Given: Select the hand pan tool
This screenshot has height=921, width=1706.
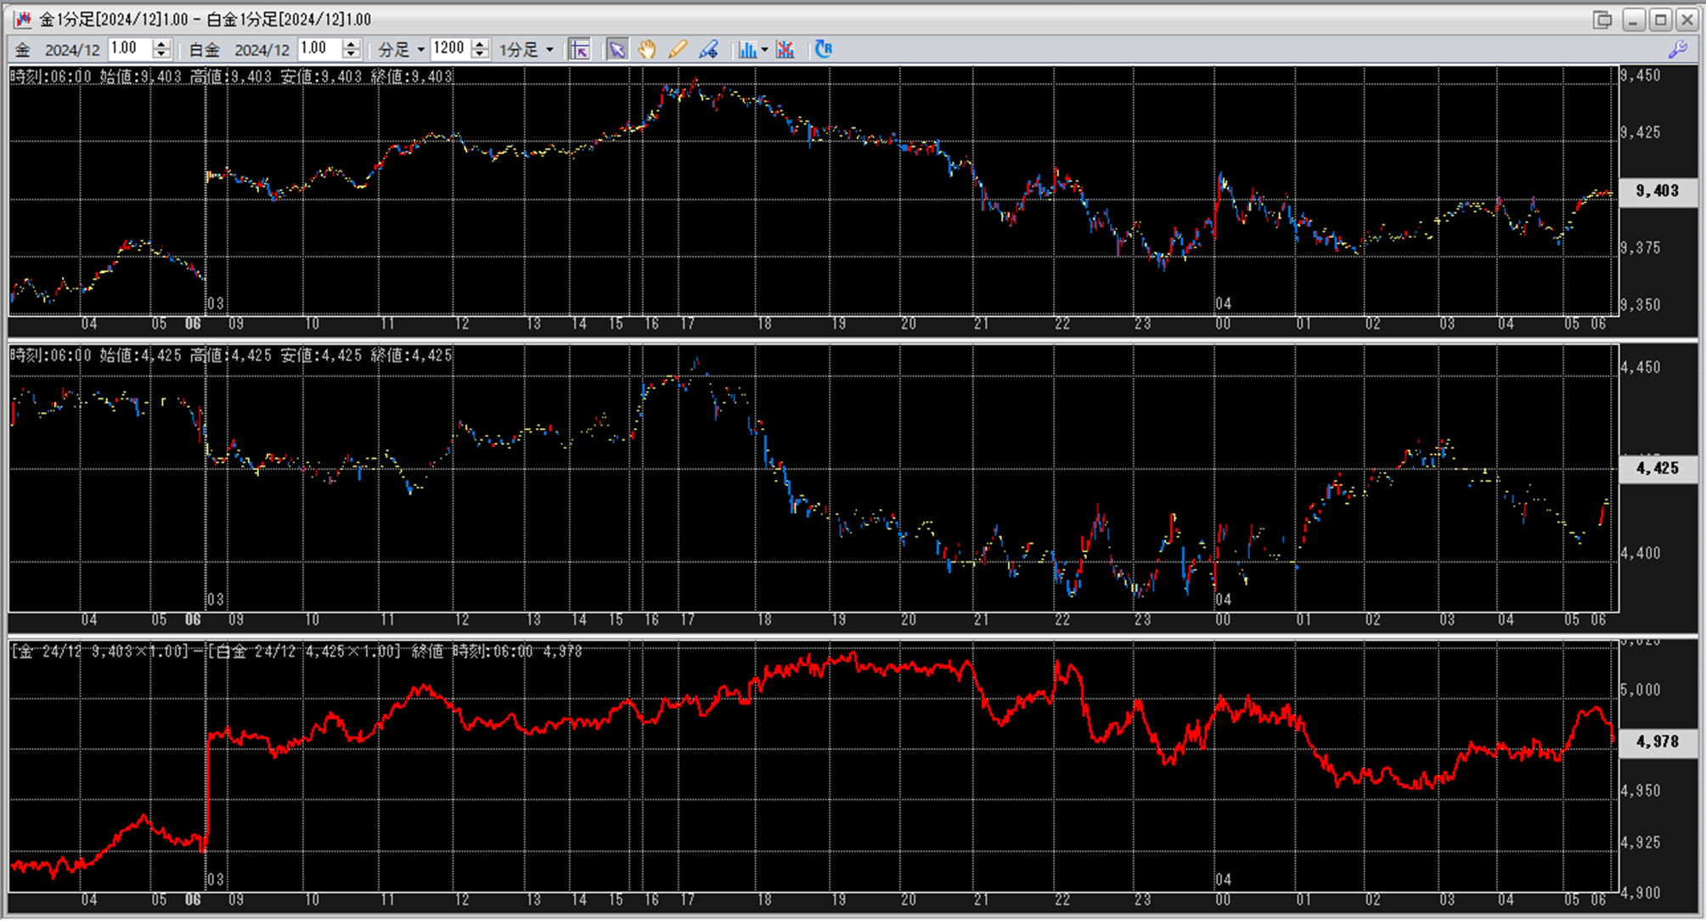Looking at the screenshot, I should click(647, 49).
